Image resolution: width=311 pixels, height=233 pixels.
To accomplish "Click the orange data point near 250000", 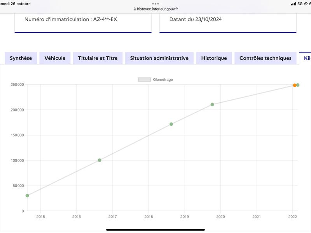I will click(x=295, y=85).
